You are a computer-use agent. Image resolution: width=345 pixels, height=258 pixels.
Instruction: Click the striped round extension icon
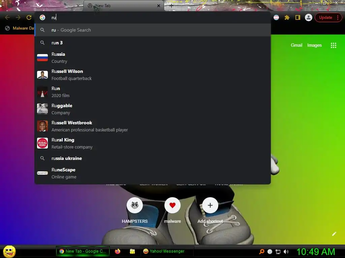[276, 17]
